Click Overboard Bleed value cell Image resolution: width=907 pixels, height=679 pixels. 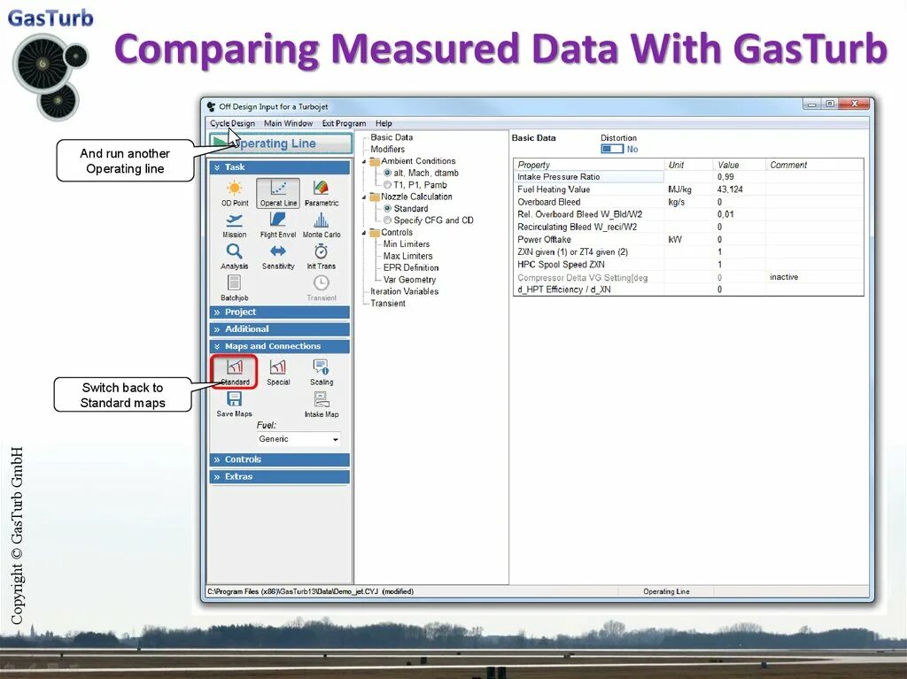click(x=739, y=203)
